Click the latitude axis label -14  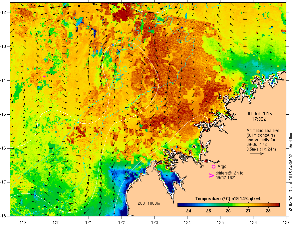3,80
